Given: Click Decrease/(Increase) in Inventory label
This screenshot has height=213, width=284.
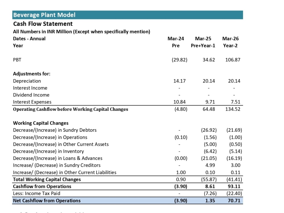Looking at the screenshot, I should pos(48,151).
